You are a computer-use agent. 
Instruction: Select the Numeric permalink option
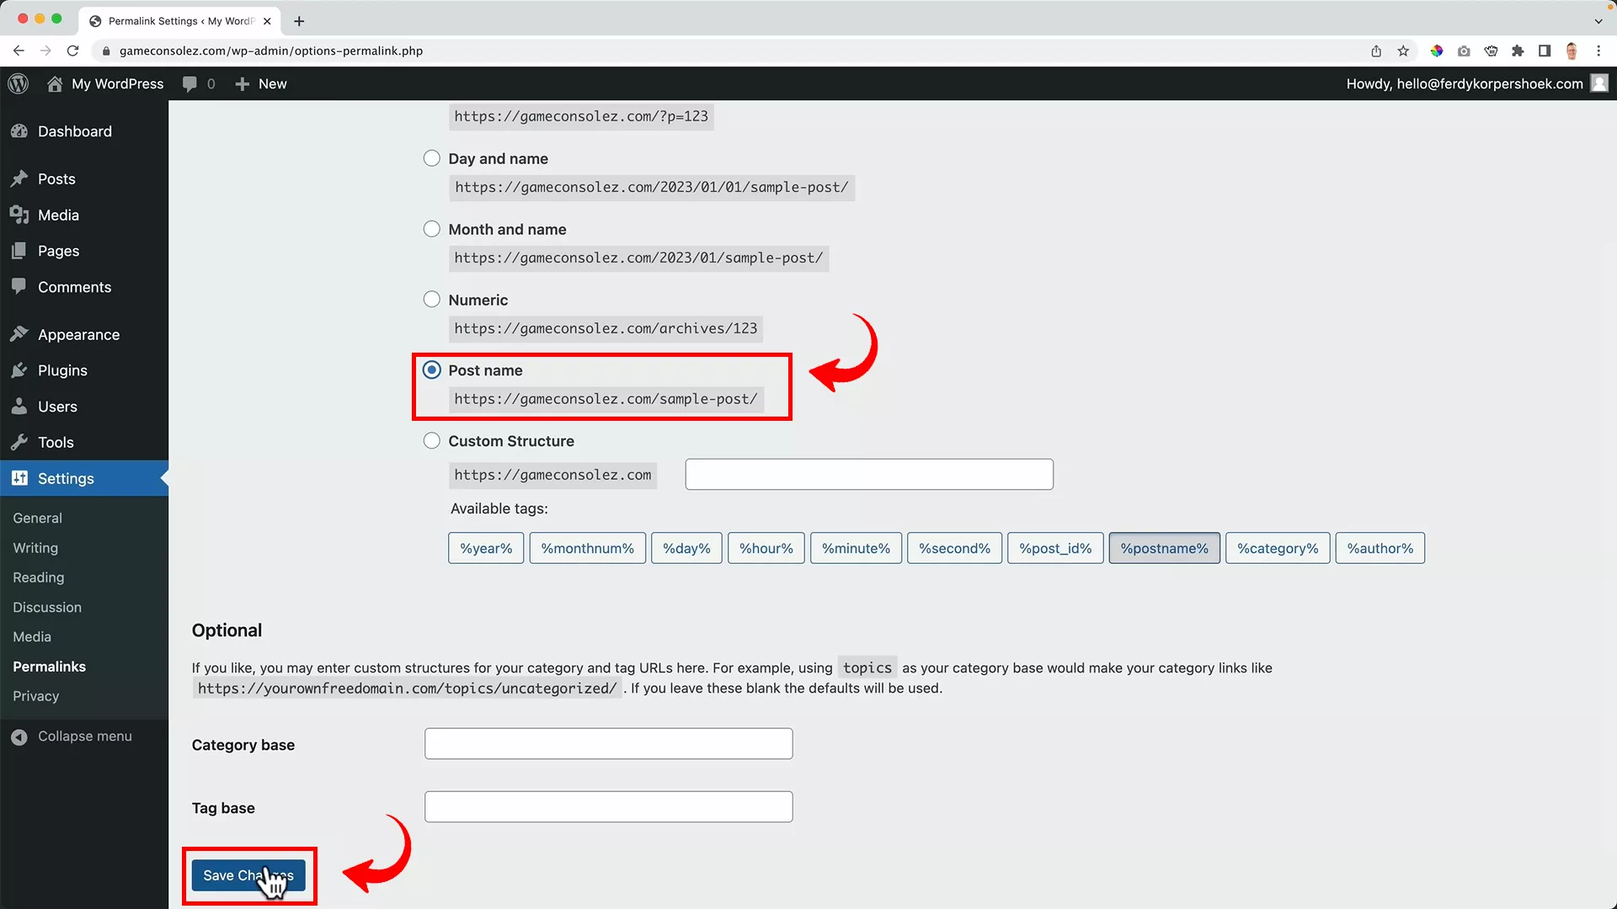pyautogui.click(x=431, y=299)
